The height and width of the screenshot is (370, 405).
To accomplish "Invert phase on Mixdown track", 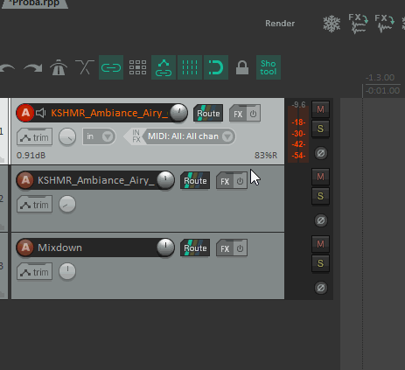I will pos(321,288).
